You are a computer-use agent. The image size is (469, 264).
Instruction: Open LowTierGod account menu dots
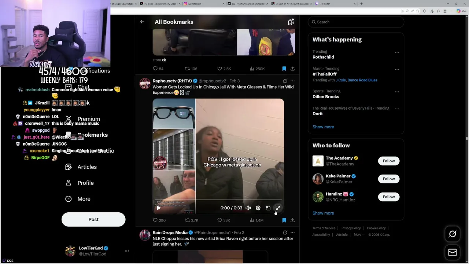tap(127, 251)
